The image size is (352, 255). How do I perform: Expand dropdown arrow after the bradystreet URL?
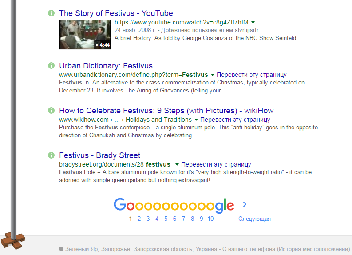point(177,164)
